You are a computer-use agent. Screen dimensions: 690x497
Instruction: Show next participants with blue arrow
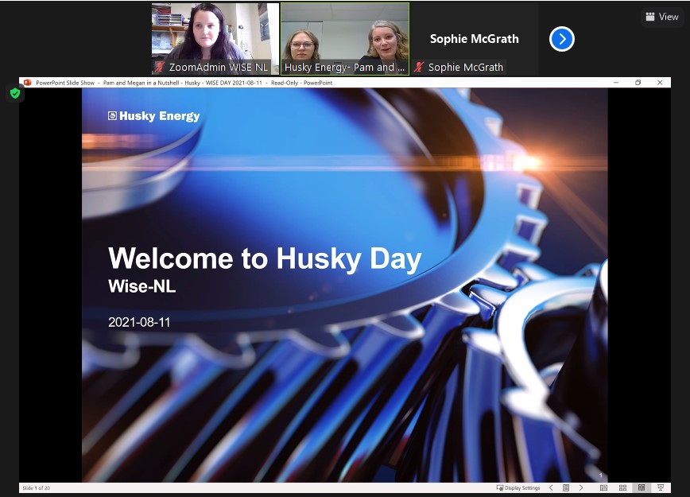coord(561,39)
